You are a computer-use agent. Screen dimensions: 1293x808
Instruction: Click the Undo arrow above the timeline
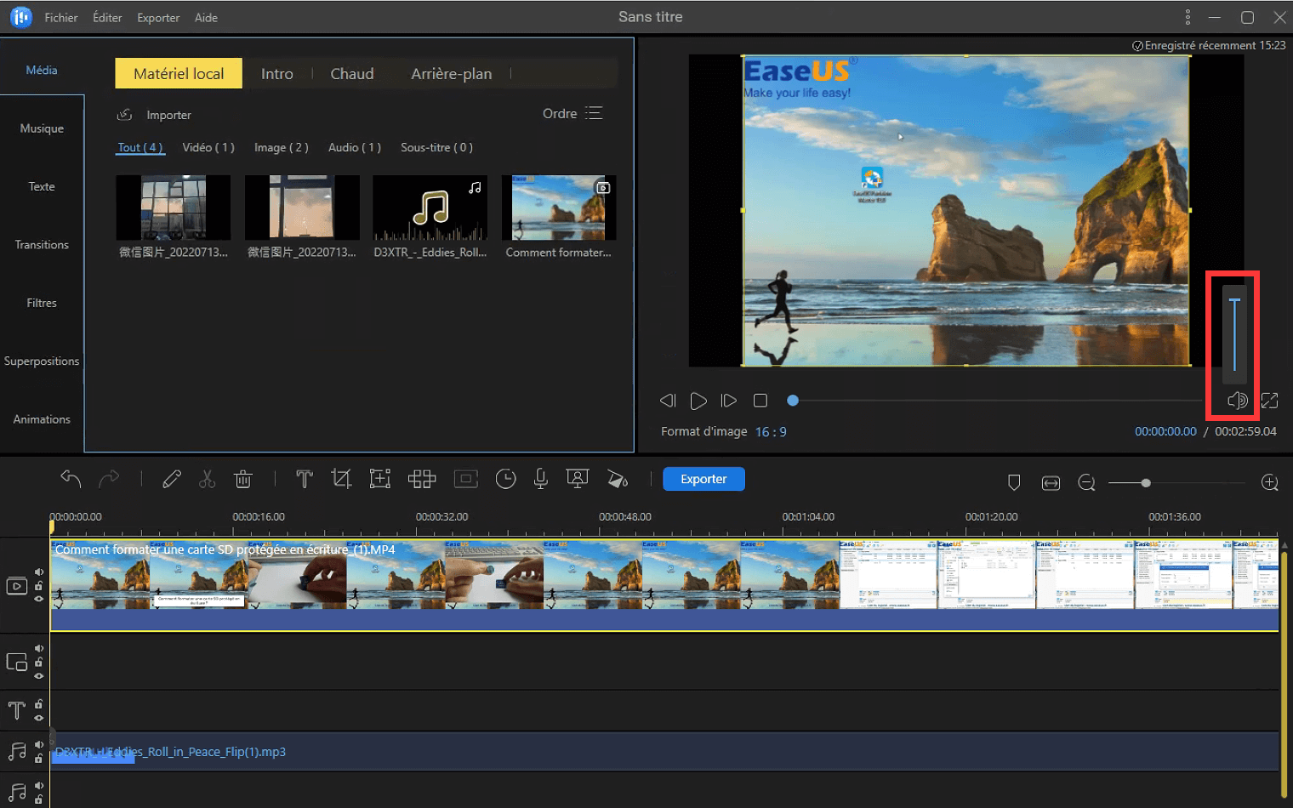point(71,479)
